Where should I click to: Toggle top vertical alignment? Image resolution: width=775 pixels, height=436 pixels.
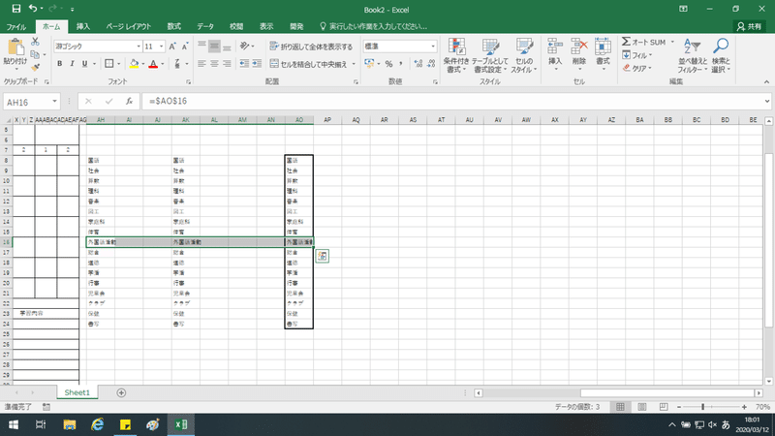click(201, 47)
